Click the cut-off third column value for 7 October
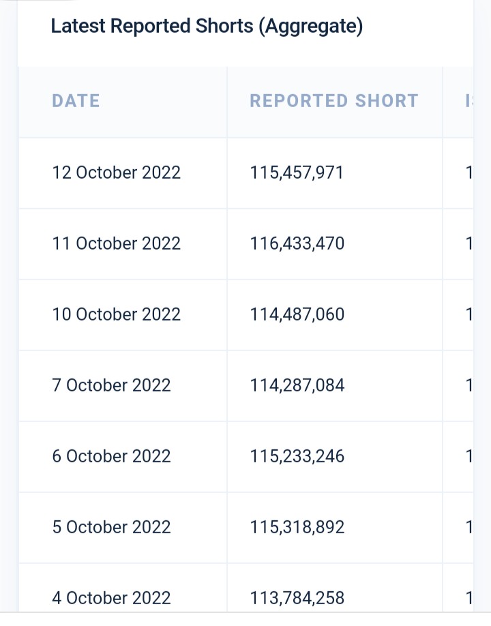491x626 pixels. click(x=469, y=386)
